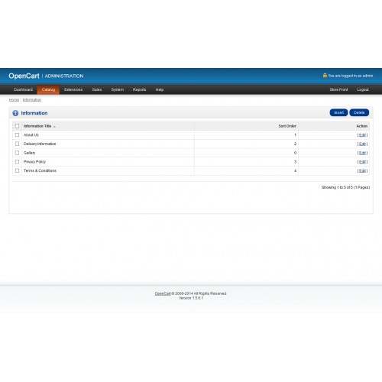Sort by Information Title column arrow

click(54, 126)
